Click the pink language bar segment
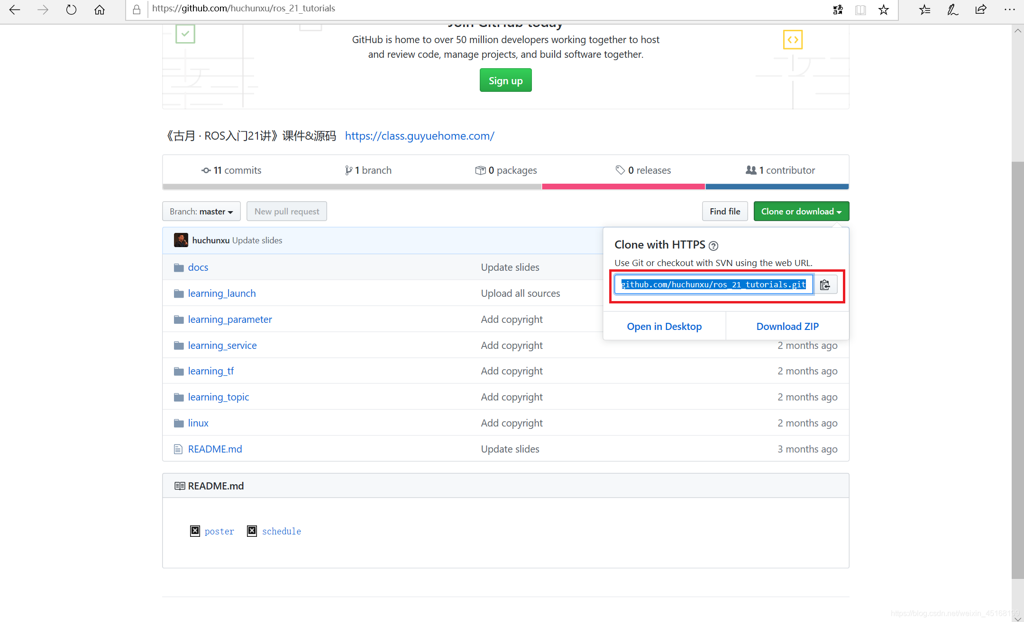Image resolution: width=1024 pixels, height=622 pixels. [x=623, y=187]
